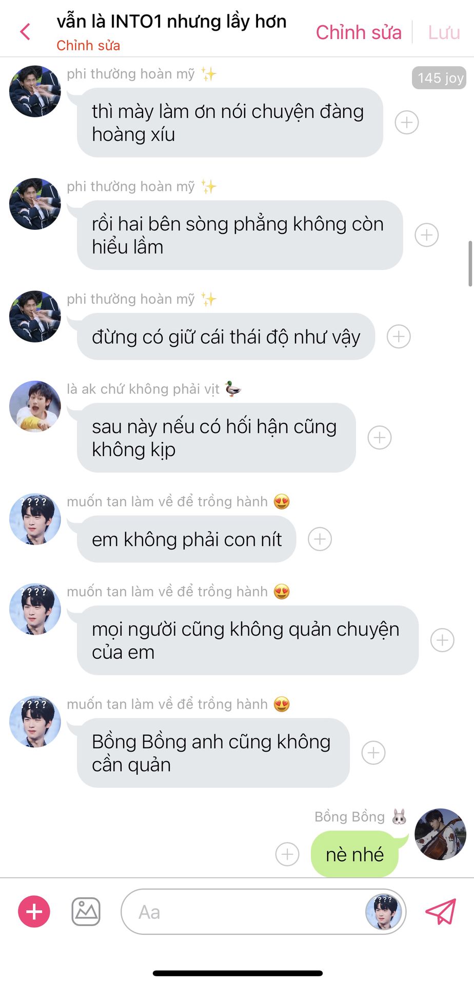Image resolution: width=474 pixels, height=985 pixels.
Task: Tap plus beside "đừng có giữ cái thái độ" message
Action: [x=399, y=337]
